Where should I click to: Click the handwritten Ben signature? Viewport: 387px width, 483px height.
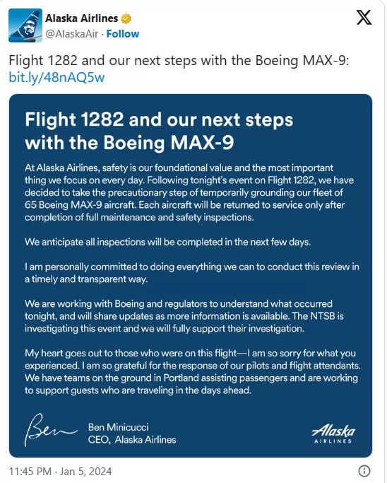click(x=51, y=429)
